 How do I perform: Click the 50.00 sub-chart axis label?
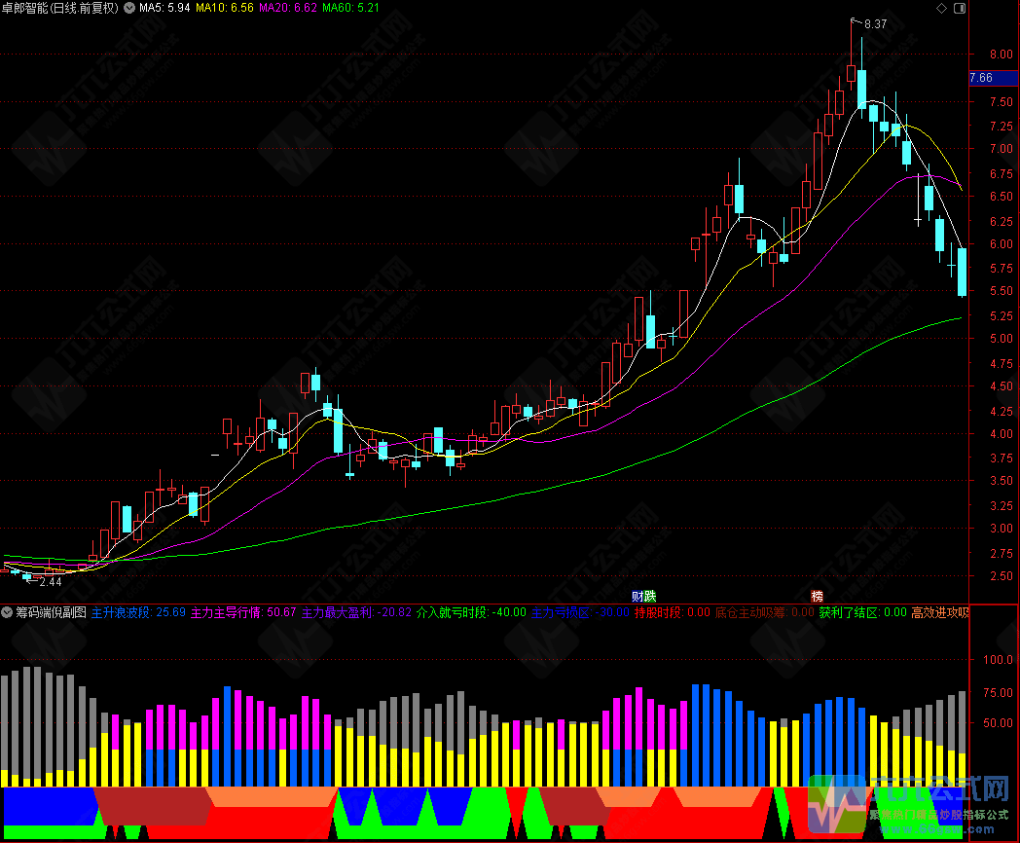point(998,722)
